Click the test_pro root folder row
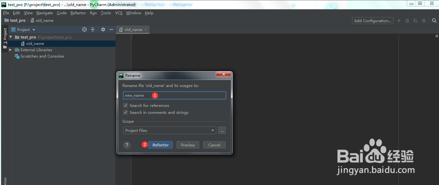Viewport: 439px width, 185px height. click(62, 37)
